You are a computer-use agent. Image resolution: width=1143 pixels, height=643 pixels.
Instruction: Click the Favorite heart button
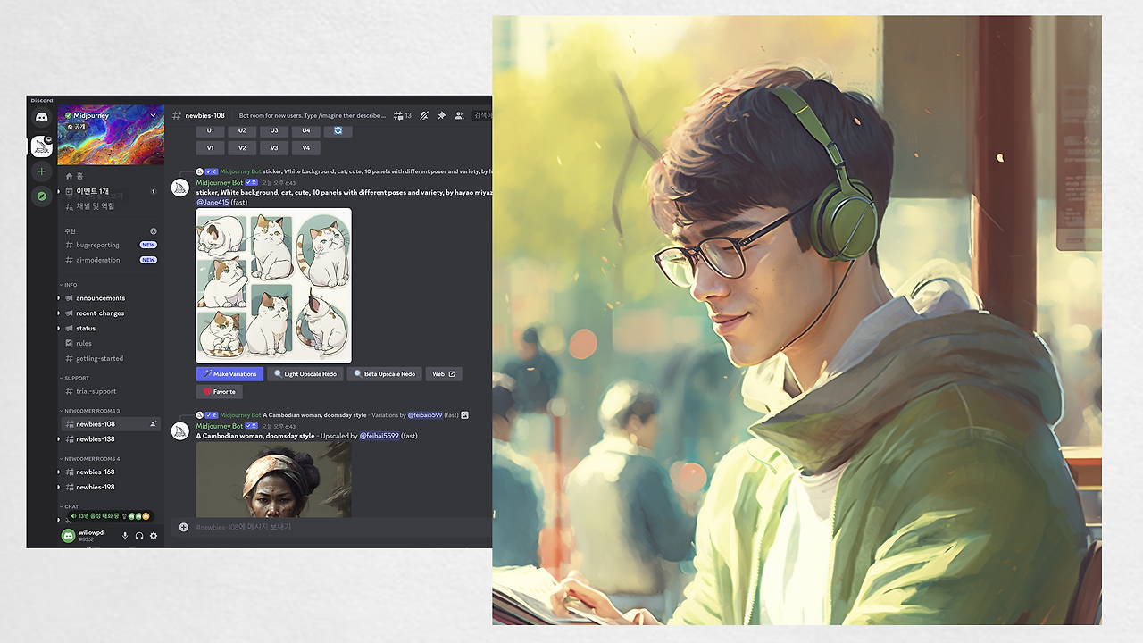220,392
